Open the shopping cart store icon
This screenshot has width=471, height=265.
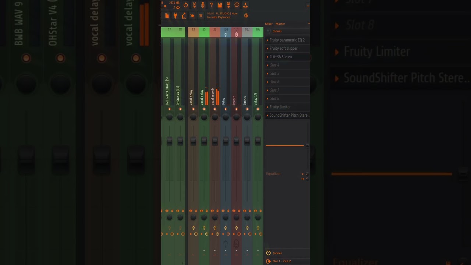201,15
